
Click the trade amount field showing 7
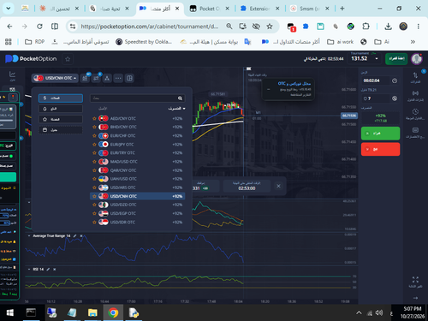tap(375, 98)
